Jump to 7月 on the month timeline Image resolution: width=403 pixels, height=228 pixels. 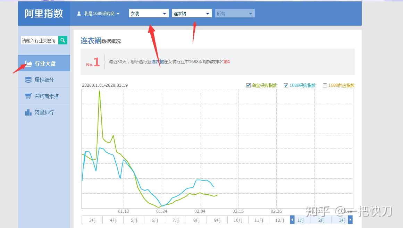click(x=176, y=220)
